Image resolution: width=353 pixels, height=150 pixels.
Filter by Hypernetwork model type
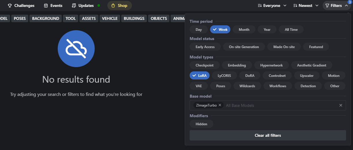click(272, 65)
